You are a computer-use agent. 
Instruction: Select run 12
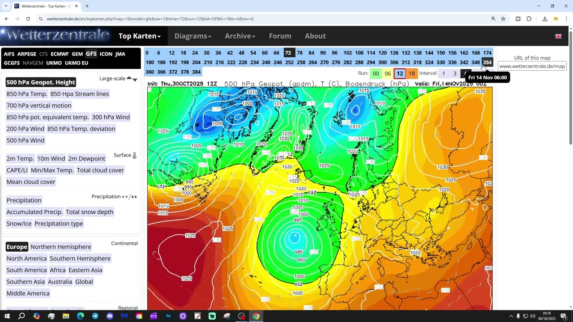tap(400, 74)
